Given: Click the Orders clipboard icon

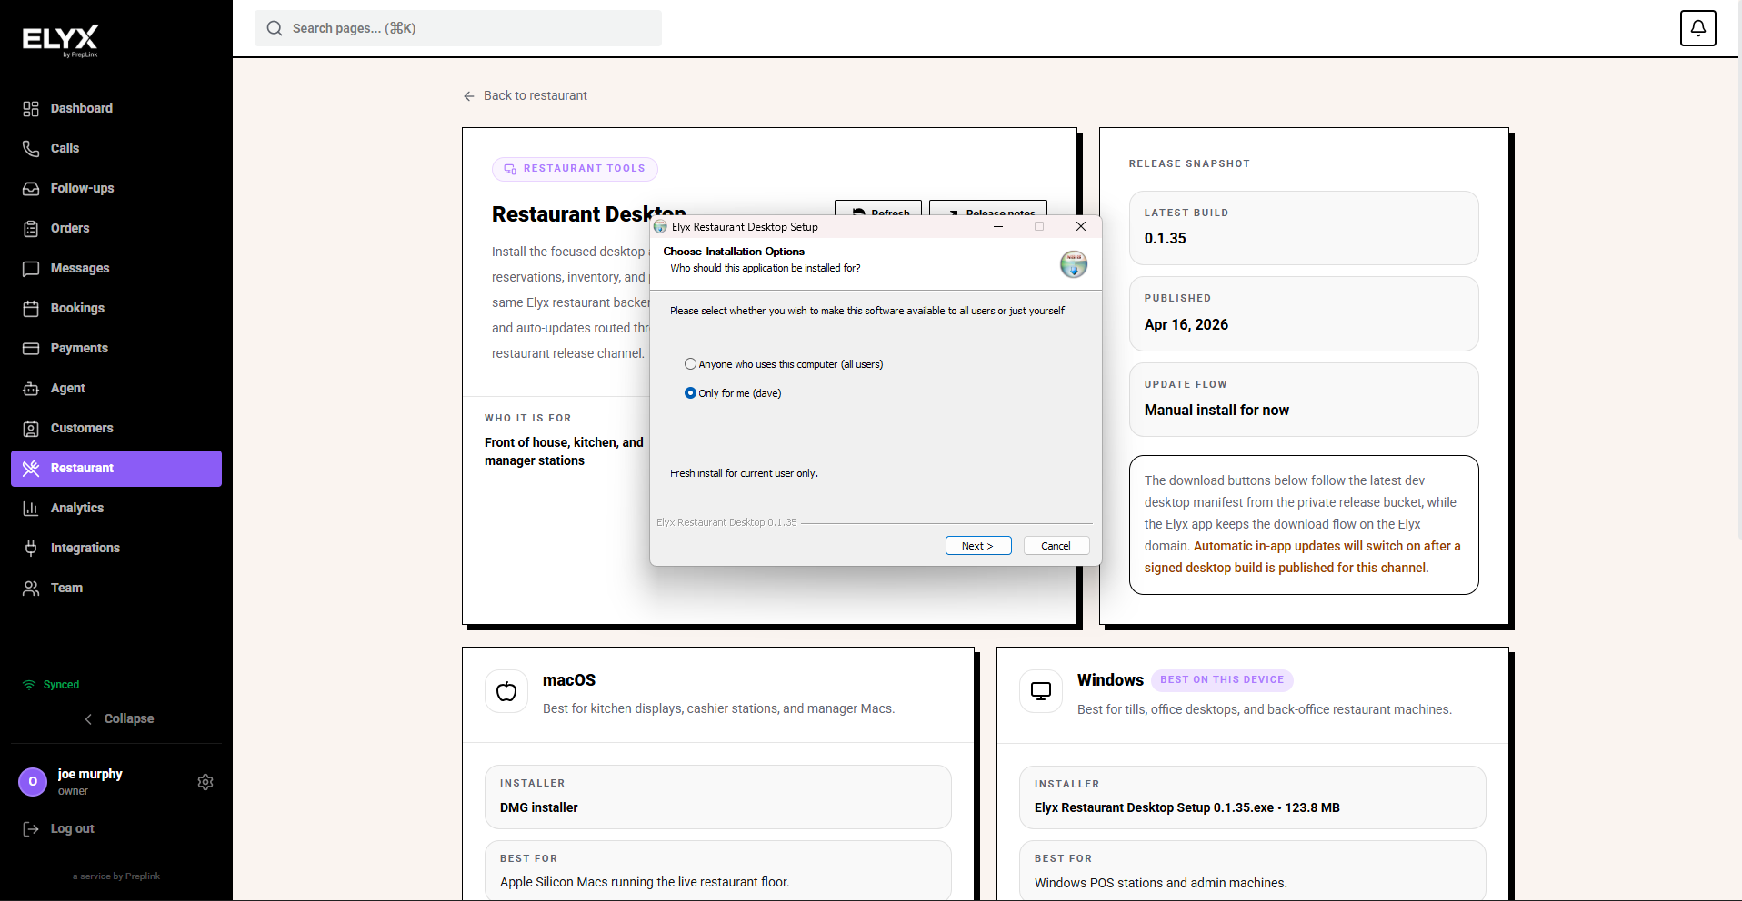Looking at the screenshot, I should pos(31,229).
